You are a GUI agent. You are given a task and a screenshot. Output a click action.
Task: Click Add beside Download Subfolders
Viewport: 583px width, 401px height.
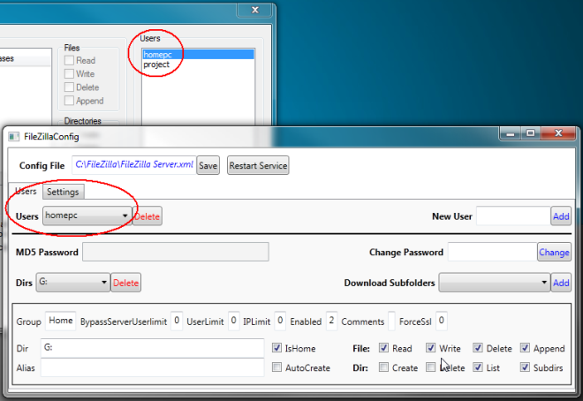[561, 283]
